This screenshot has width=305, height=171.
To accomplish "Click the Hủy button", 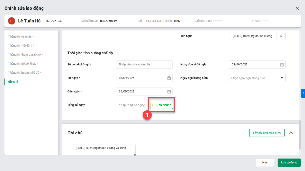I will 265,163.
